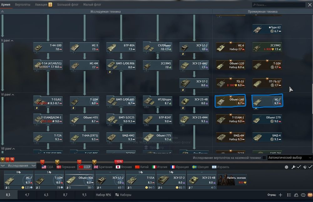Choose the Набор №6 preset
This screenshot has width=313, height=202.
(103, 195)
